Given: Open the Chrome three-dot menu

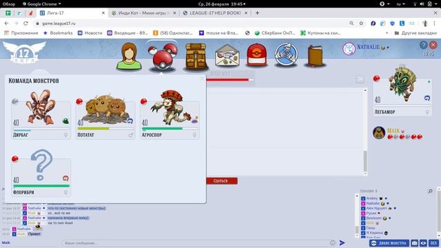Looking at the screenshot, I should tap(434, 23).
